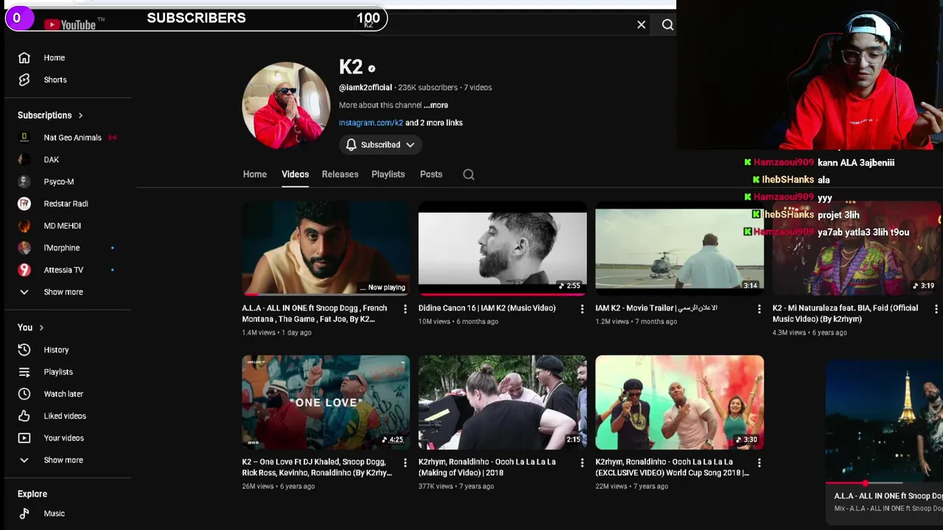Click the Explore section heading
This screenshot has height=530, width=943.
(x=32, y=494)
